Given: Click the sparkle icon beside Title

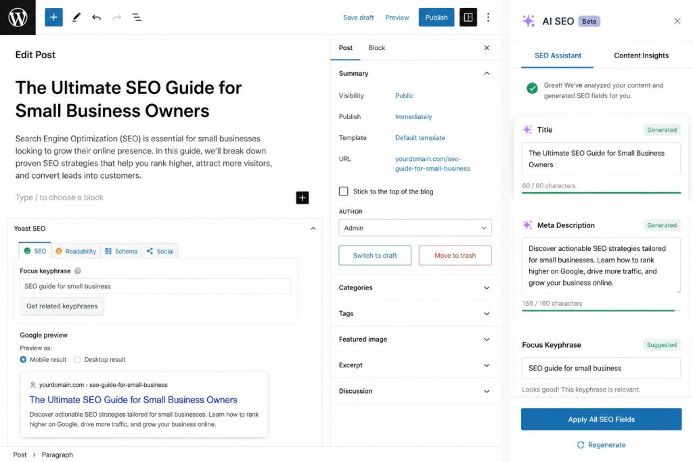Looking at the screenshot, I should pyautogui.click(x=527, y=129).
